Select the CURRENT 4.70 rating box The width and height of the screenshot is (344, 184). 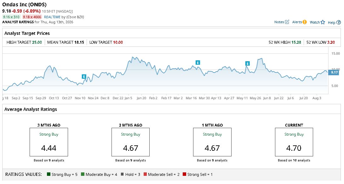tap(294, 142)
